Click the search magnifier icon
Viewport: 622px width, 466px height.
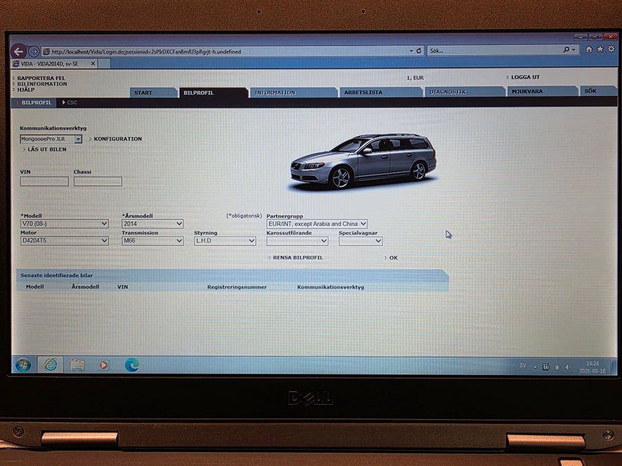point(566,50)
